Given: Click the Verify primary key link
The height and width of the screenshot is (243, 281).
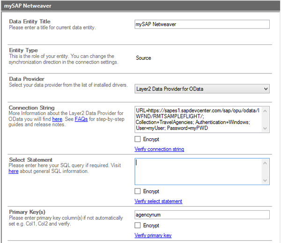Looking at the screenshot, I should 153,235.
